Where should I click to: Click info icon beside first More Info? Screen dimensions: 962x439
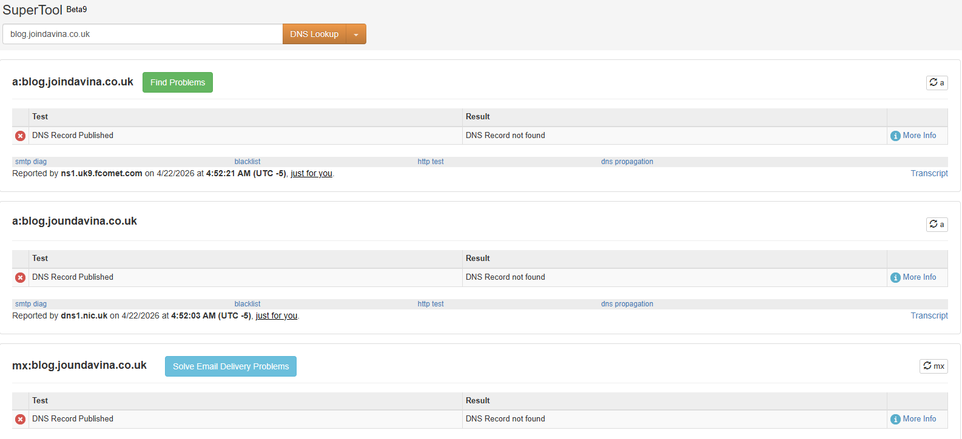pyautogui.click(x=895, y=136)
